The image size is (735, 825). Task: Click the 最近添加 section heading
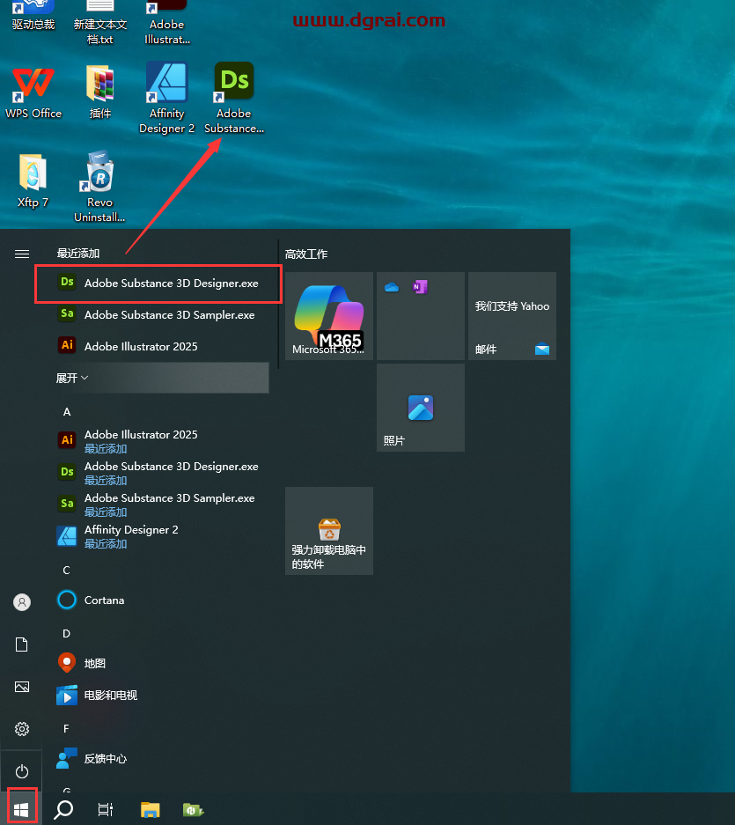click(x=78, y=254)
